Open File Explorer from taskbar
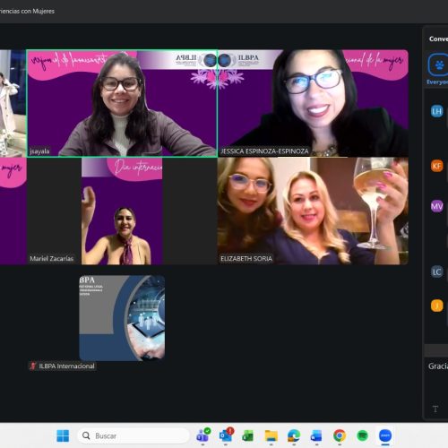448x448 pixels. (271, 436)
